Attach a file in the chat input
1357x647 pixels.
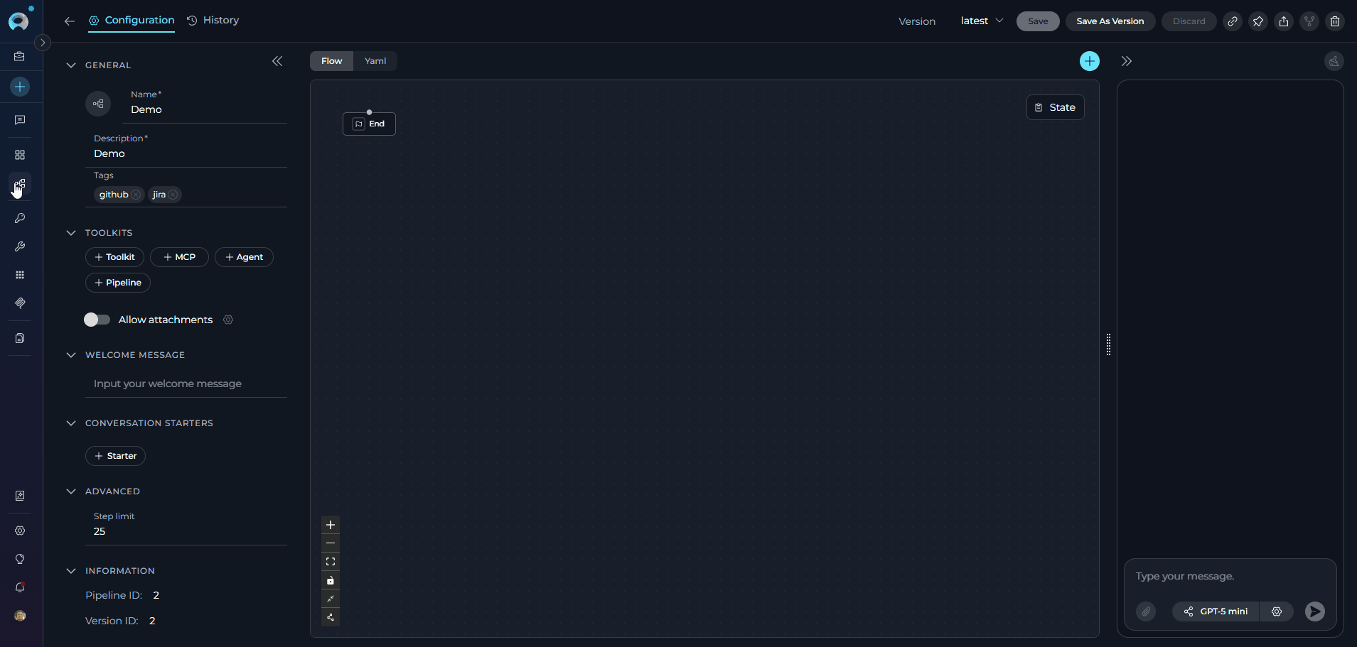1145,611
